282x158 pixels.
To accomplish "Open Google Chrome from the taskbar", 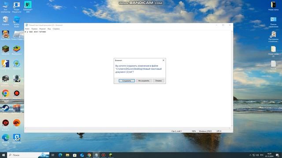I will click(89, 155).
